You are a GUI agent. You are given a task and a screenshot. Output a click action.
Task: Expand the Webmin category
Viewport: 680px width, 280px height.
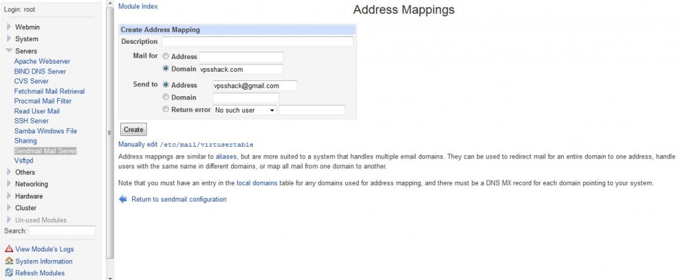click(x=9, y=27)
